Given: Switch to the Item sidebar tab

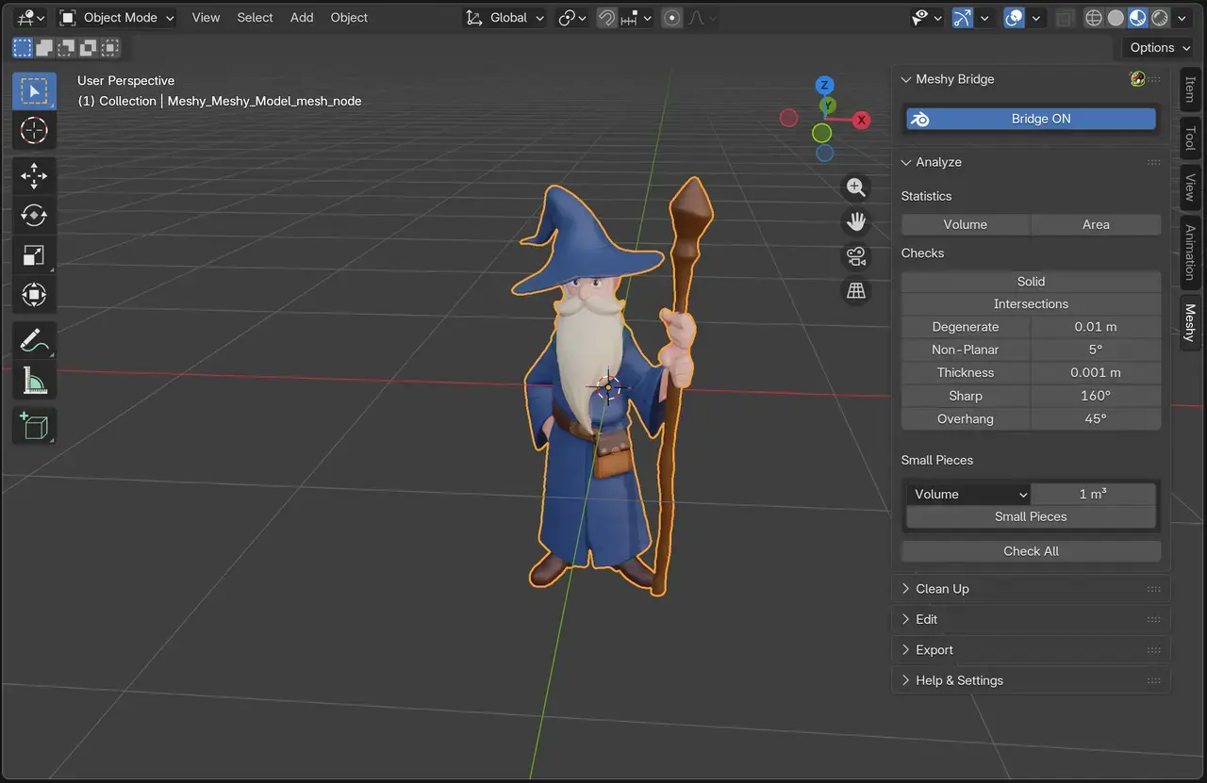Looking at the screenshot, I should coord(1190,90).
